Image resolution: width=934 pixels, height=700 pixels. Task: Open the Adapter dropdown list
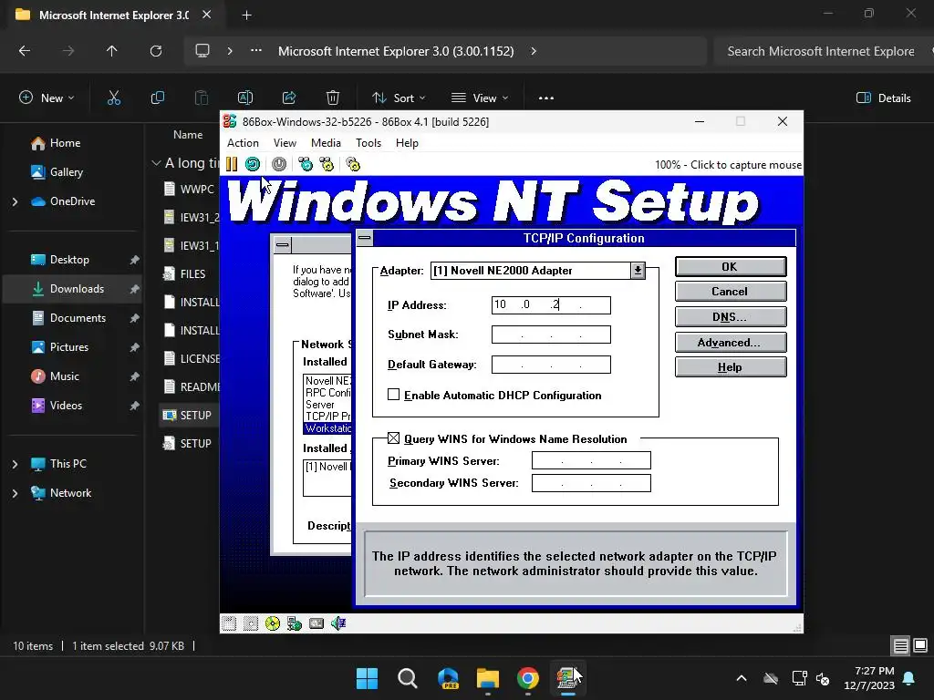tap(638, 271)
